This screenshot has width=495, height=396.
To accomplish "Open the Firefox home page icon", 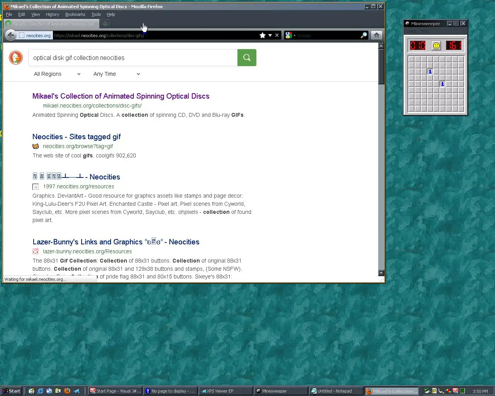I will pos(377,35).
